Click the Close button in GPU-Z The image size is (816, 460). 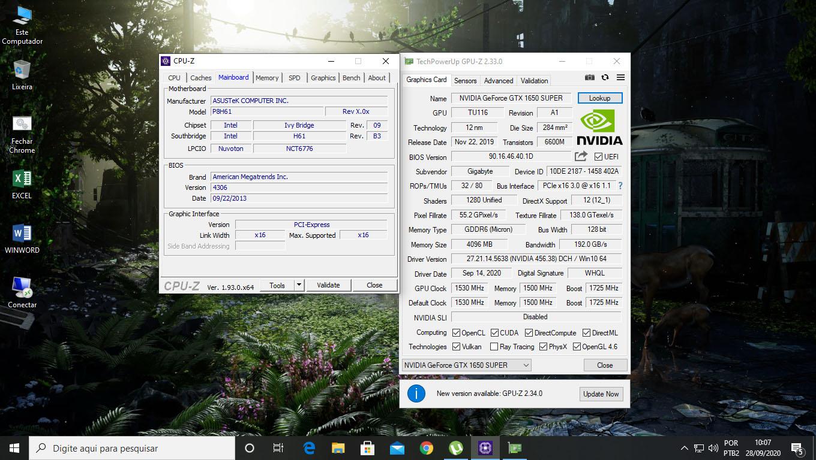pos(605,365)
